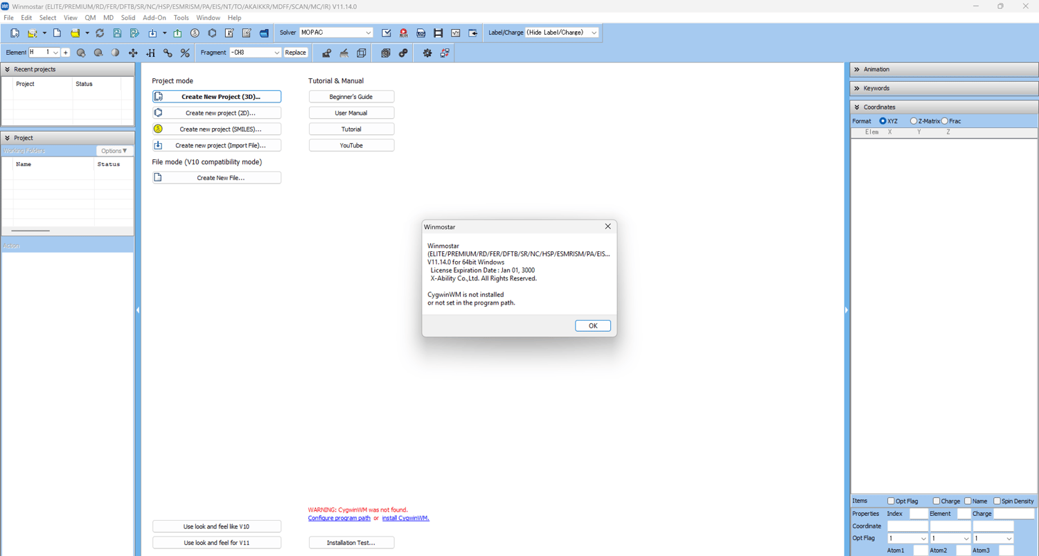Image resolution: width=1039 pixels, height=556 pixels.
Task: Open keyword setup checkmark icon beside Solver
Action: [x=387, y=33]
